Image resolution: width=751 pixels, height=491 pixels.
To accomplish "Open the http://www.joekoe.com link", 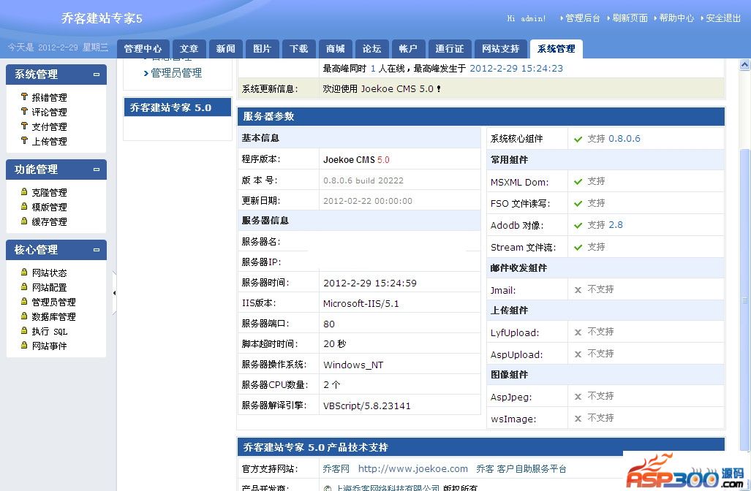I will (413, 468).
